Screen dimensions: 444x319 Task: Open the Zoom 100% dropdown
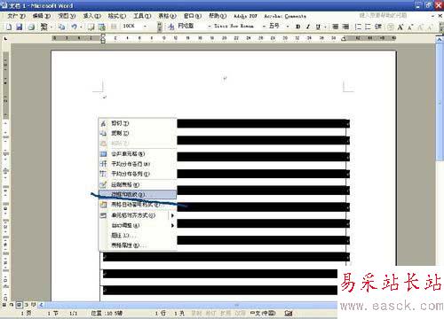click(x=146, y=27)
